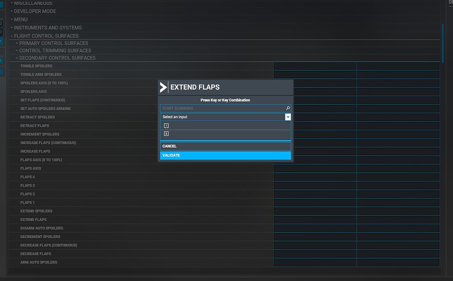Screen dimensions: 453x281
Task: Expand the Miscellaneous category
Action: coord(33,3)
